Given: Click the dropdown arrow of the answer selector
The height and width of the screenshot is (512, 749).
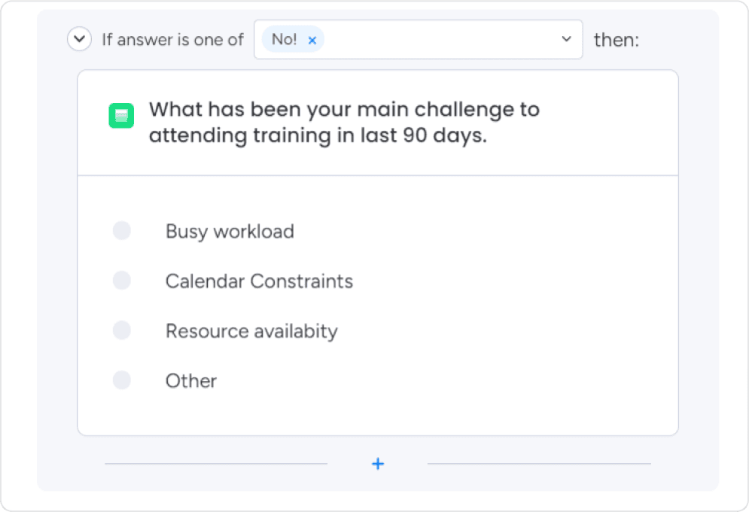Looking at the screenshot, I should [566, 40].
